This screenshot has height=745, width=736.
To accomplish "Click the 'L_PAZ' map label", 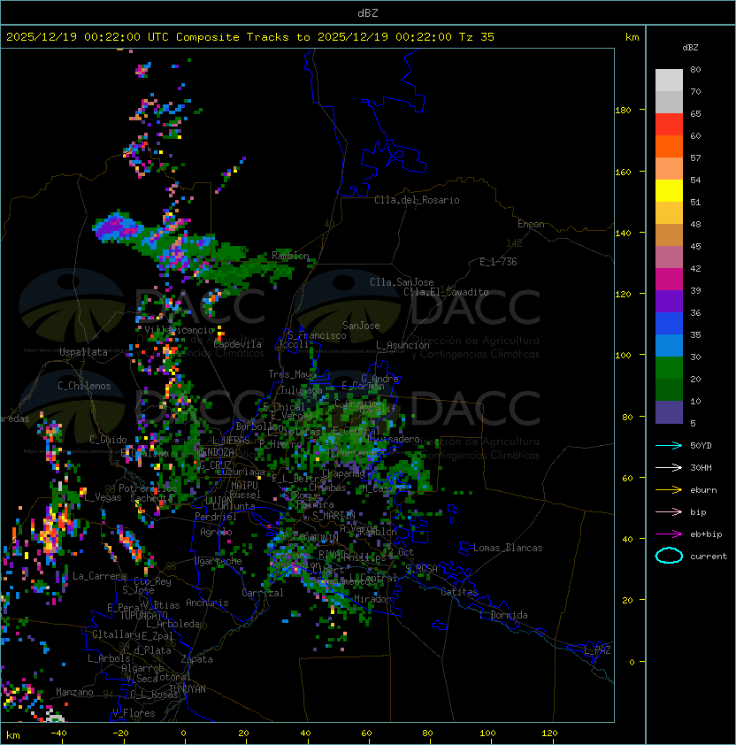I will pos(597,650).
